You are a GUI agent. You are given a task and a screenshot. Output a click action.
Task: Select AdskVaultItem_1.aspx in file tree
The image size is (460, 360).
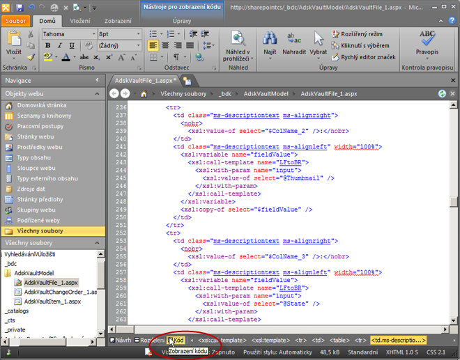tap(52, 302)
